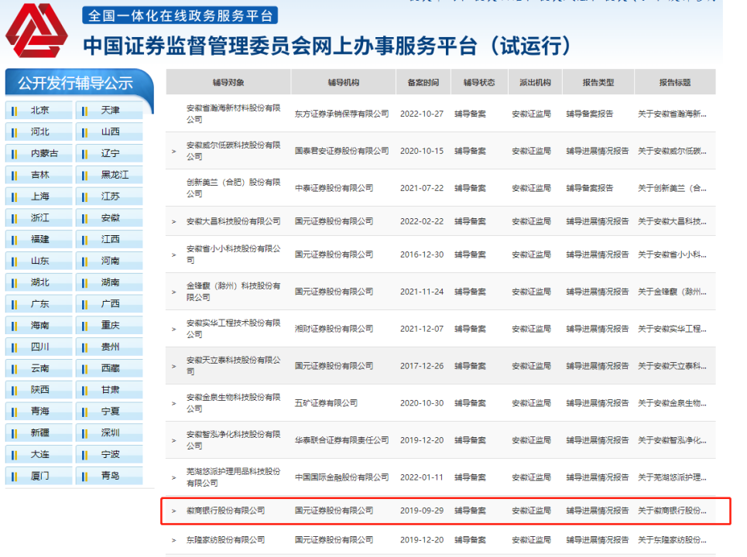Choose 四川 from the province list

tap(39, 347)
